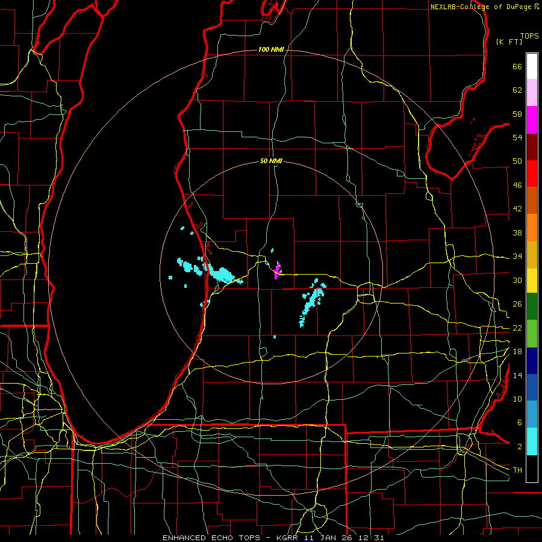Image resolution: width=542 pixels, height=542 pixels.
Task: Click the legend value '26'
Action: click(x=517, y=304)
